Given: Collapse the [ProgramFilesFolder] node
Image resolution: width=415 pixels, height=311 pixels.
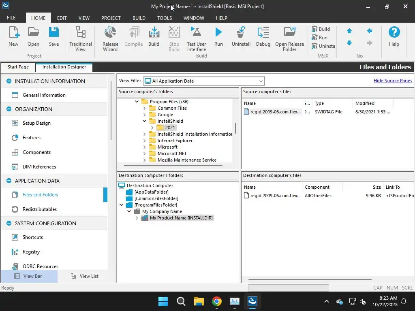Looking at the screenshot, I should (121, 205).
